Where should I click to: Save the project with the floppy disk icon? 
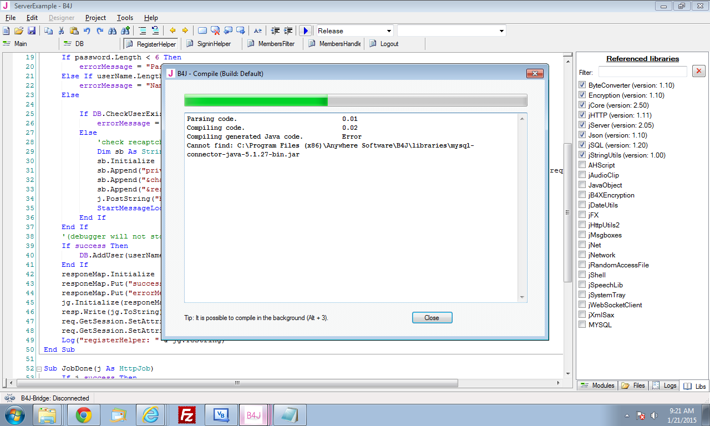coord(31,31)
